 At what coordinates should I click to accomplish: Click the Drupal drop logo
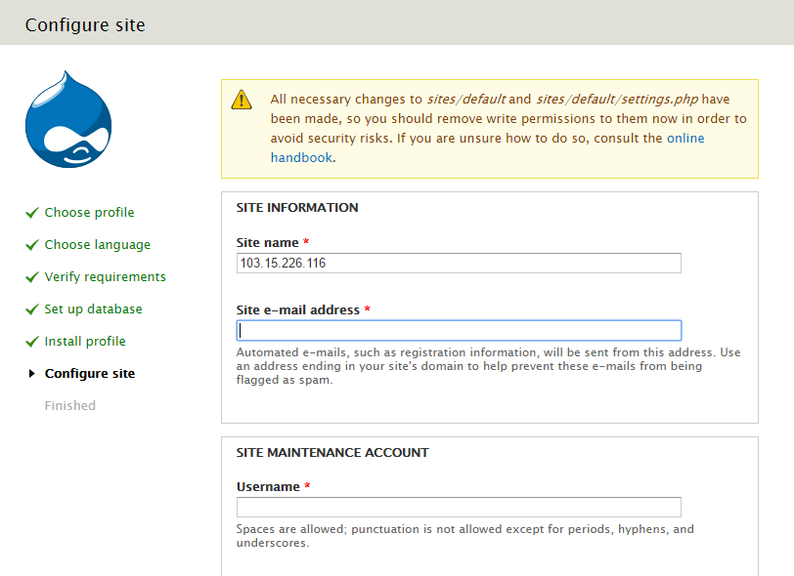pos(64,120)
